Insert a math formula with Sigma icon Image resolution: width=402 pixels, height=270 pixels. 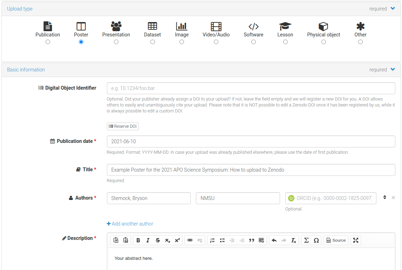306,240
